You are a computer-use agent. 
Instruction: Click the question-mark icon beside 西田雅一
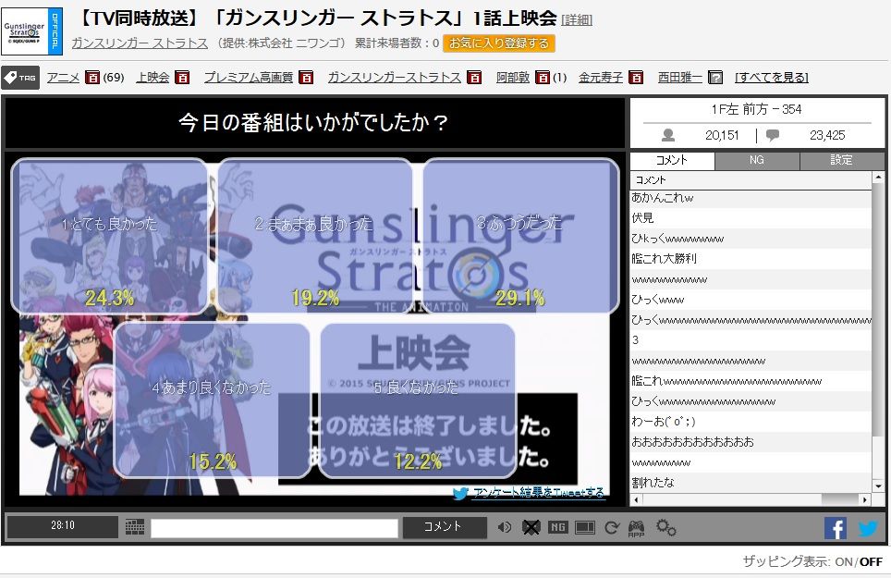pyautogui.click(x=715, y=78)
